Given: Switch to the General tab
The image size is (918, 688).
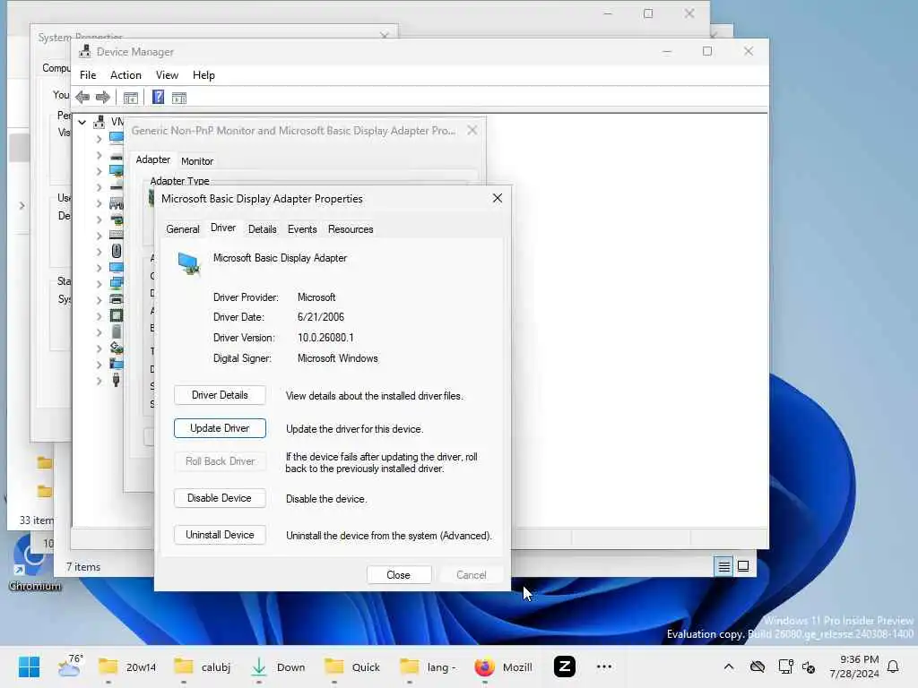Looking at the screenshot, I should 183,229.
